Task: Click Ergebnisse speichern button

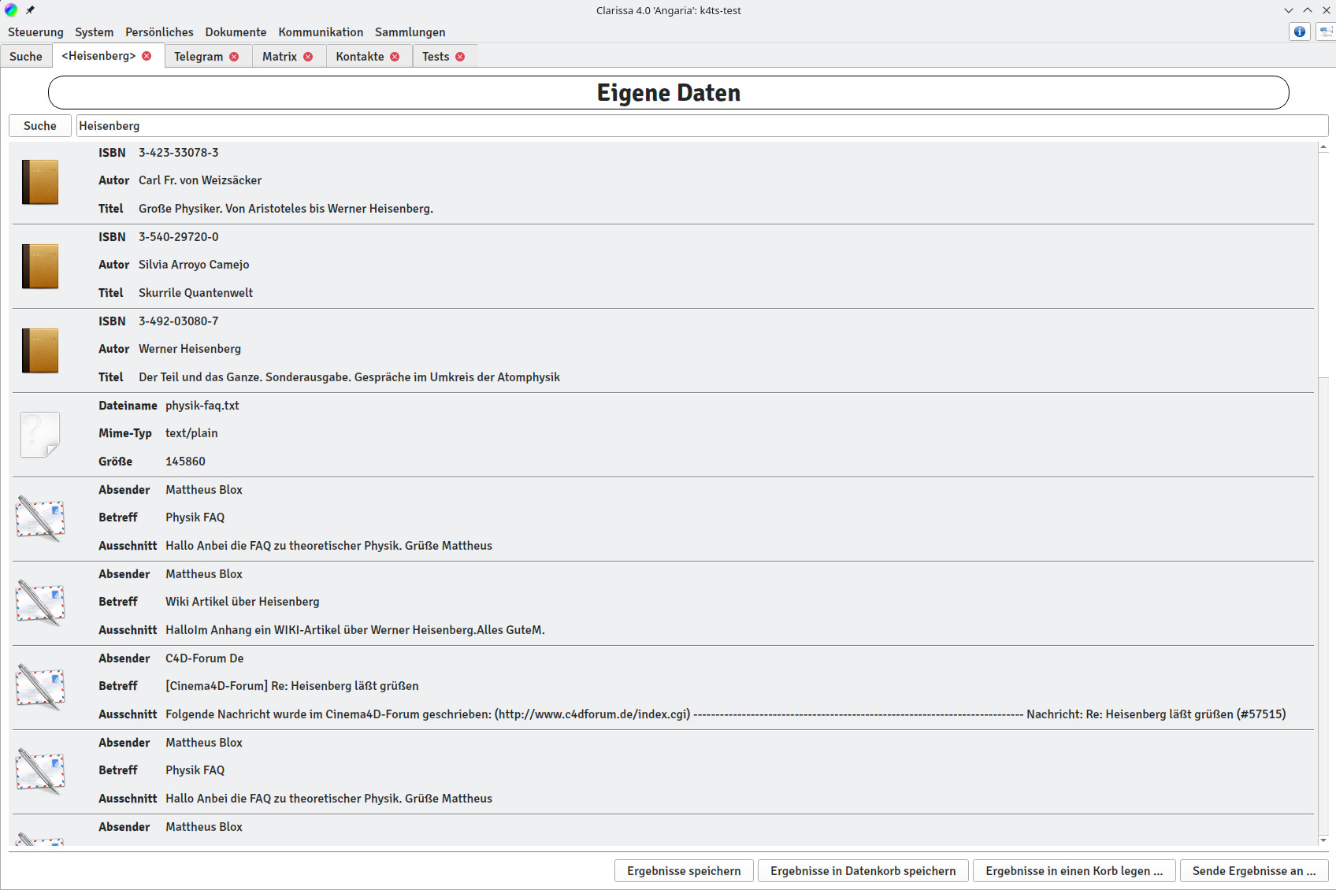Action: click(x=684, y=871)
